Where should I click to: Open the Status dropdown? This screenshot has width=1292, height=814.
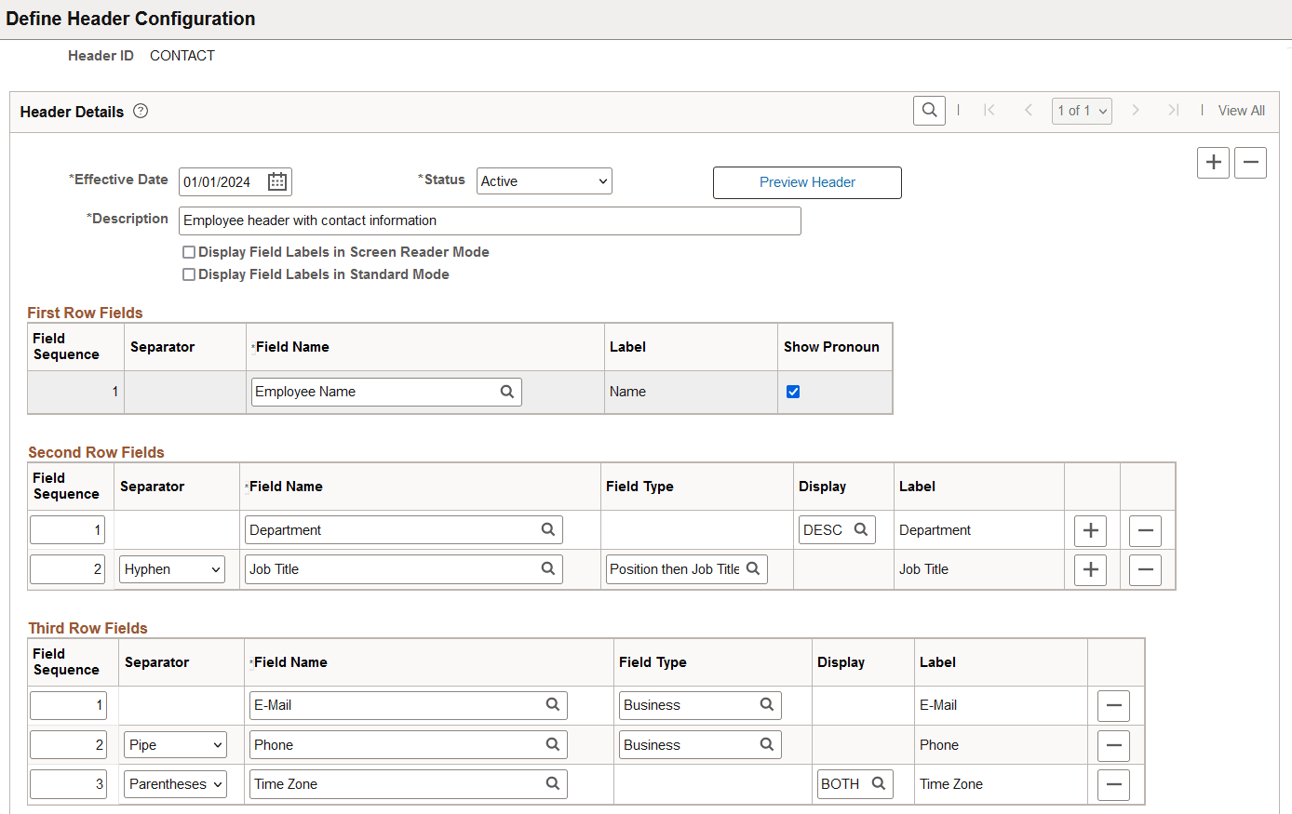(x=544, y=180)
